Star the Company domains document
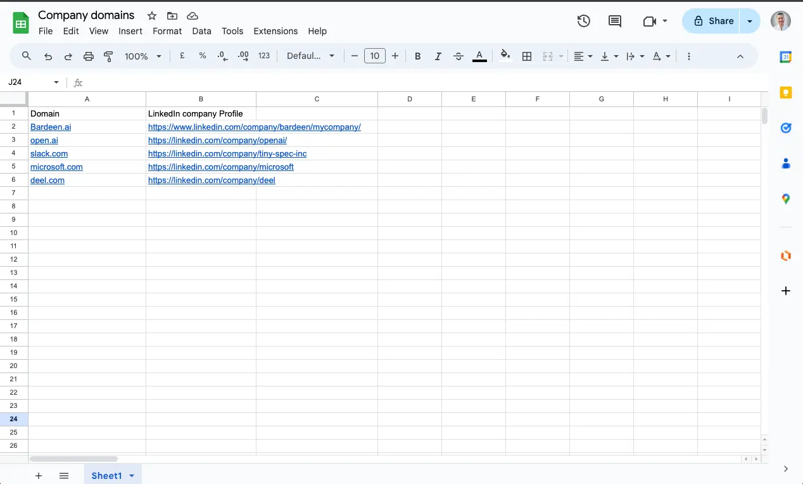The image size is (803, 484). click(152, 16)
